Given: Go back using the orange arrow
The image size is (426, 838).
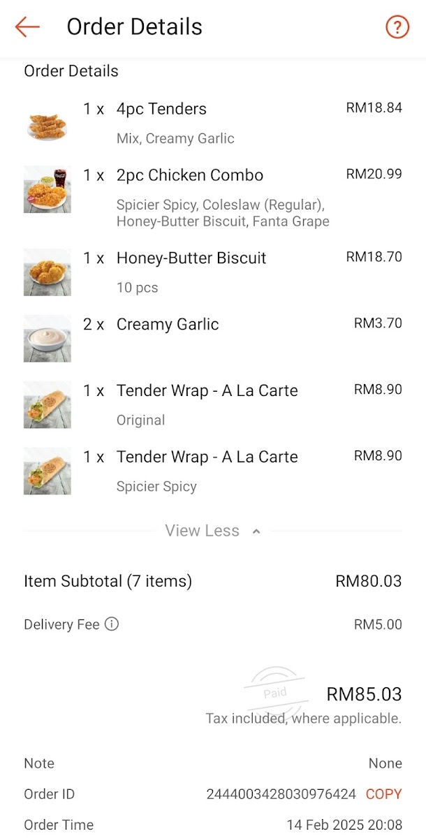Looking at the screenshot, I should point(27,27).
